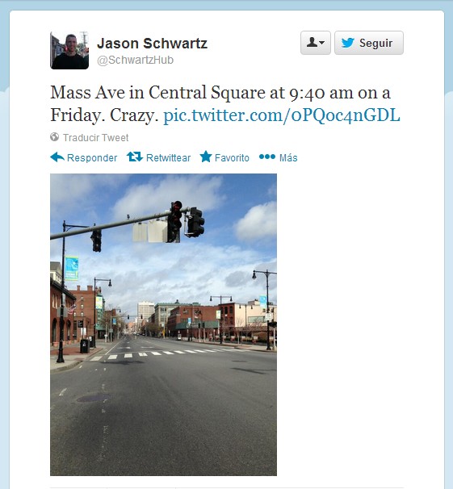Click the reply arrow icon
Image resolution: width=453 pixels, height=489 pixels.
57,157
